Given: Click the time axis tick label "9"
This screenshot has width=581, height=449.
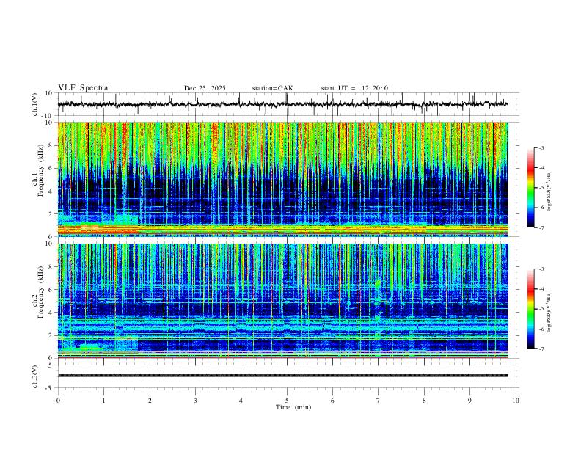Looking at the screenshot, I should (469, 401).
